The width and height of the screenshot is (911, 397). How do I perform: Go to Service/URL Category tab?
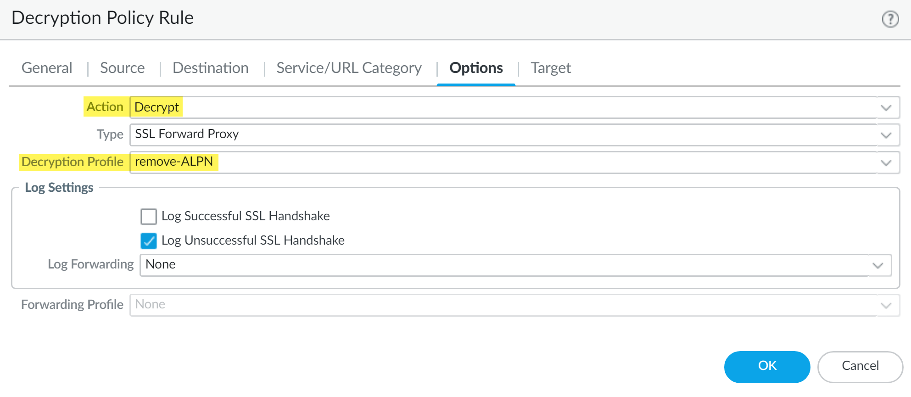pos(349,68)
